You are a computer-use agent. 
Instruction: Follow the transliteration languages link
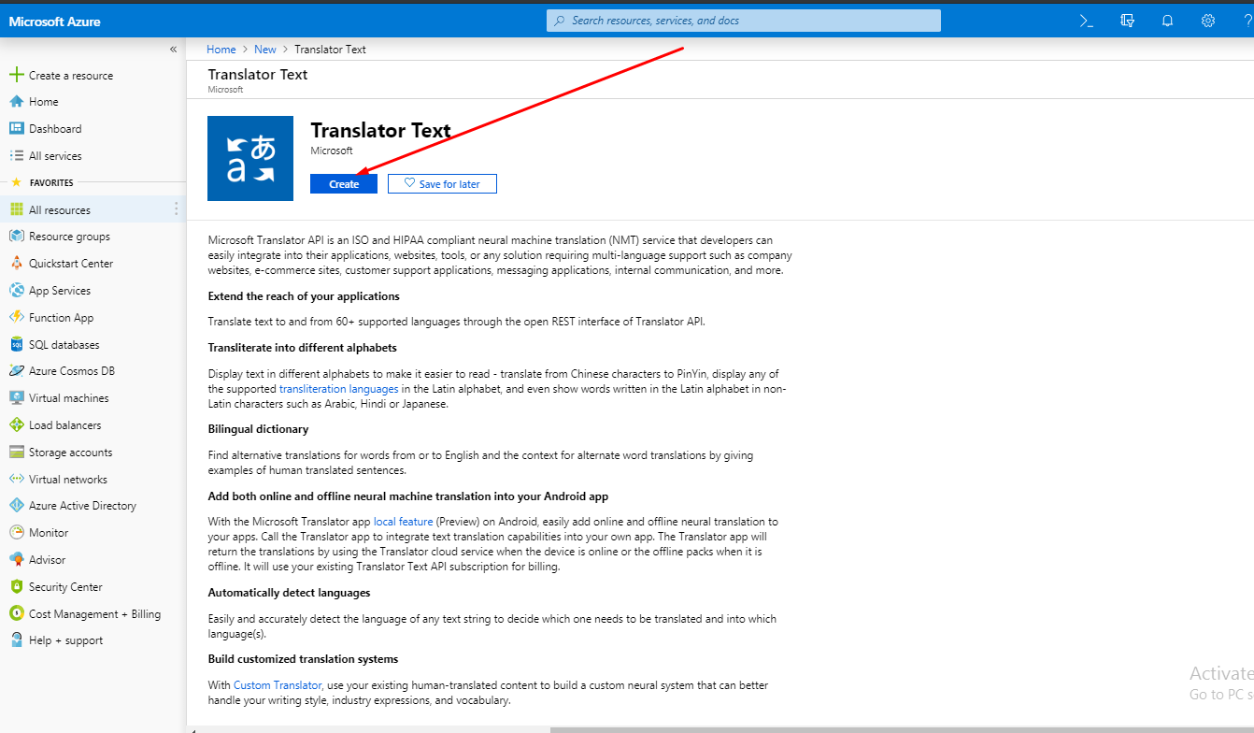[x=338, y=389]
